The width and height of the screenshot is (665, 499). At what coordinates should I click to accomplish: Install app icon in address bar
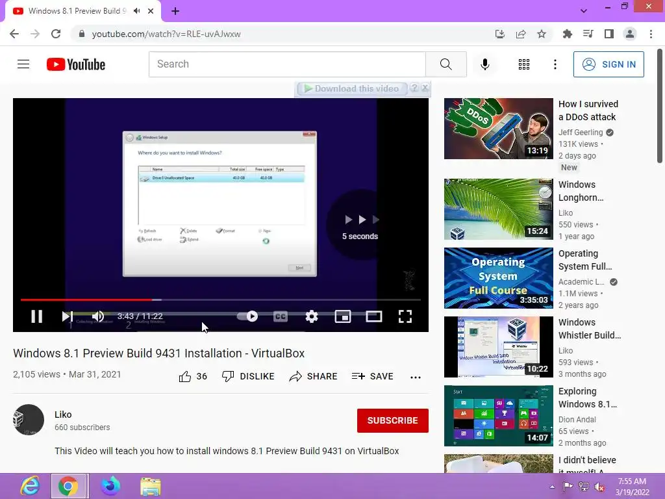click(500, 34)
